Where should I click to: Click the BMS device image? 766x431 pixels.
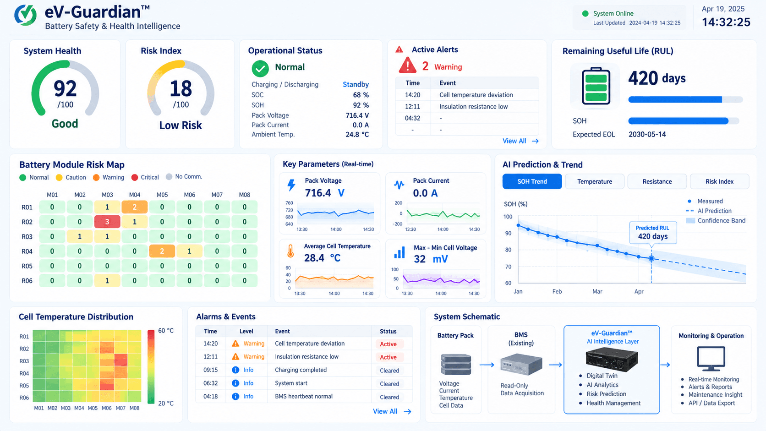521,365
